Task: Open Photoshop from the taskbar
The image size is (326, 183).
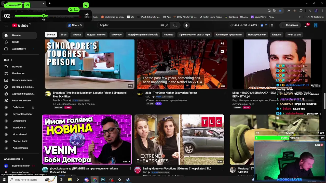Action: pyautogui.click(x=103, y=179)
